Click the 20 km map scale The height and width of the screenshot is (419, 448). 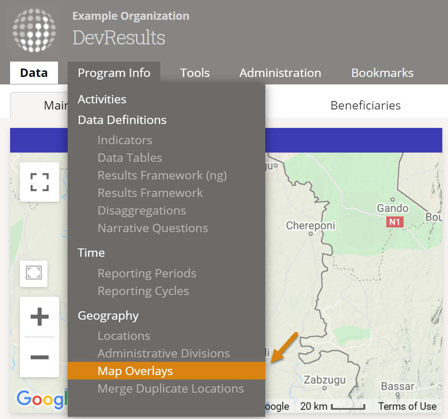[x=332, y=406]
